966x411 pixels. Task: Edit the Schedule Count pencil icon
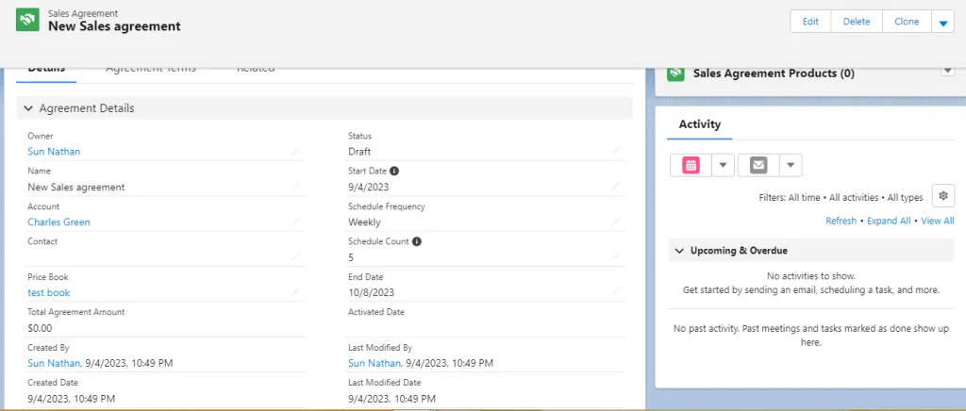click(616, 256)
